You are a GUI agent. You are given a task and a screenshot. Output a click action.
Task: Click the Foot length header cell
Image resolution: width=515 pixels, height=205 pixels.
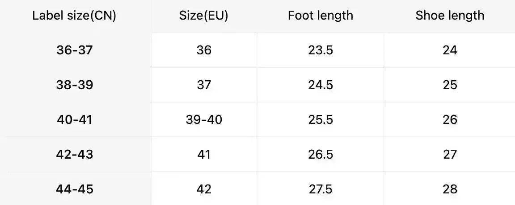(x=320, y=16)
